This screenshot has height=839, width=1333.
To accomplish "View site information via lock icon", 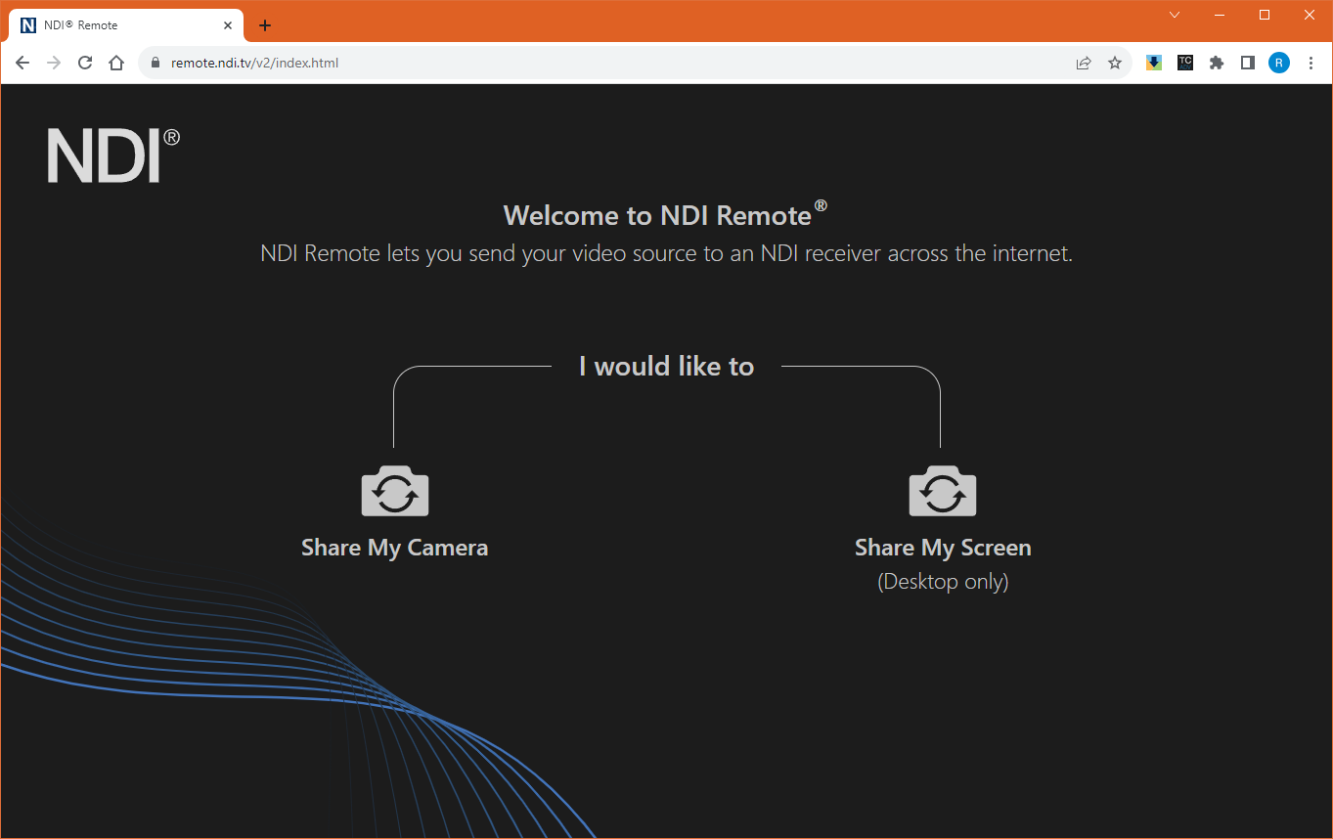I will tap(155, 63).
